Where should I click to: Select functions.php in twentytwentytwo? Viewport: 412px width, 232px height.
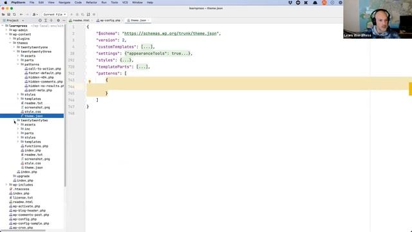point(36,146)
